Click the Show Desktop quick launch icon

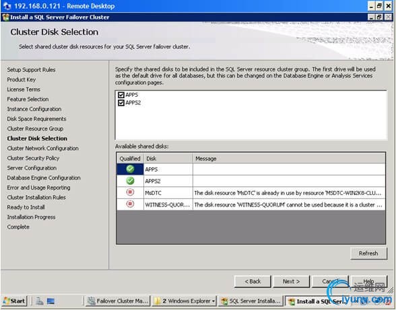(x=51, y=301)
